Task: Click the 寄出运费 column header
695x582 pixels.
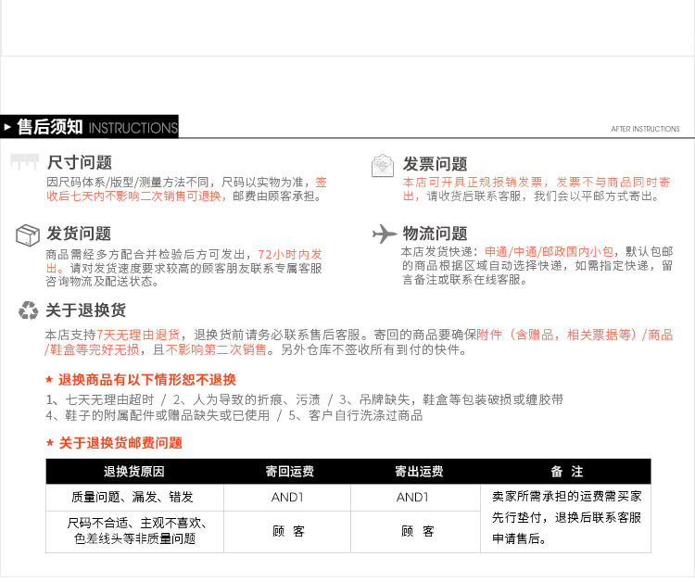Action: pos(419,471)
